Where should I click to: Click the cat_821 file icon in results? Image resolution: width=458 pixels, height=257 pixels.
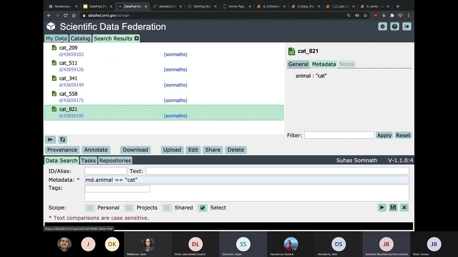point(54,109)
